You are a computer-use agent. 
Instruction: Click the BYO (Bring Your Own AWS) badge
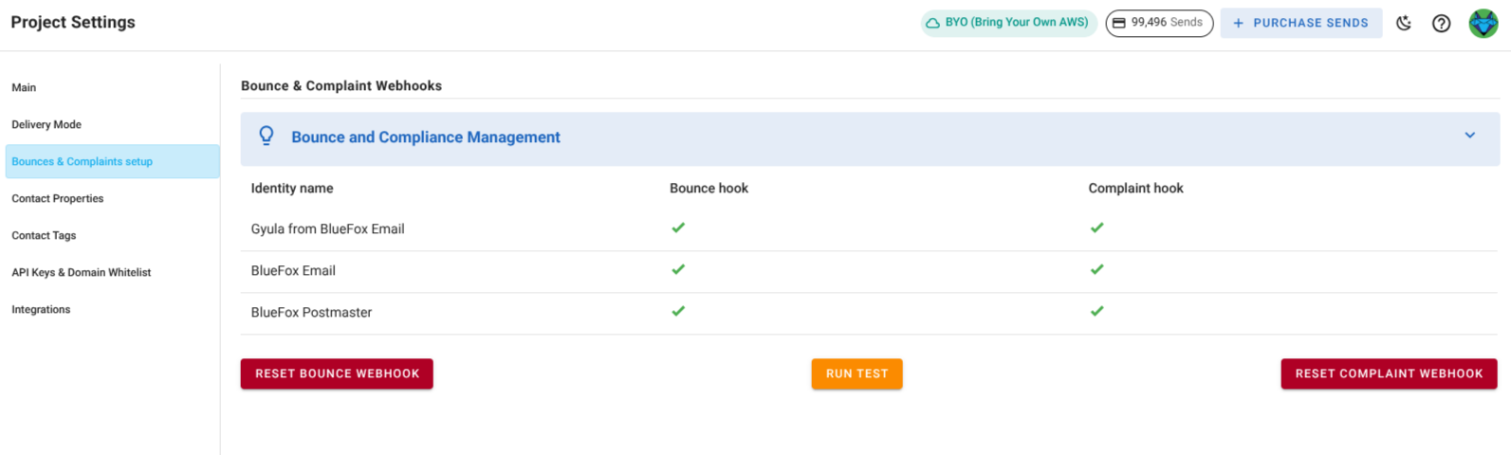(x=1008, y=23)
